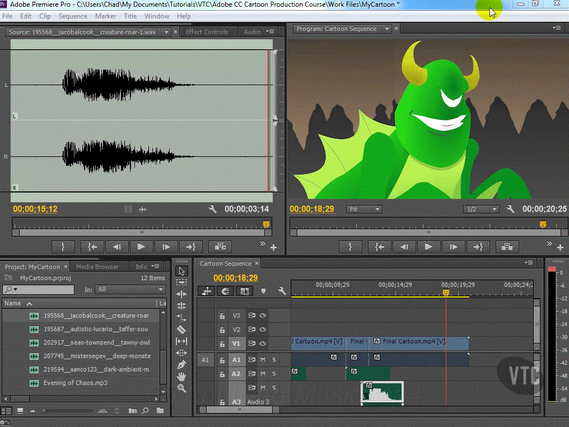Open playback resolution 1/2 dropdown
This screenshot has height=427, width=569.
(x=481, y=209)
